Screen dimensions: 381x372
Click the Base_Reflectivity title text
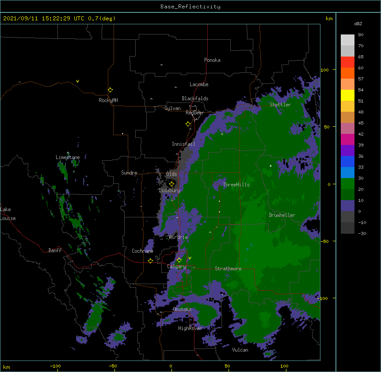[x=190, y=7]
